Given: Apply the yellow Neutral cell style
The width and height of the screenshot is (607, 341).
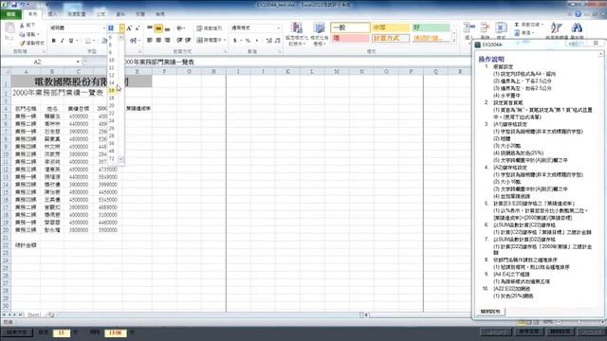Looking at the screenshot, I should (x=390, y=27).
